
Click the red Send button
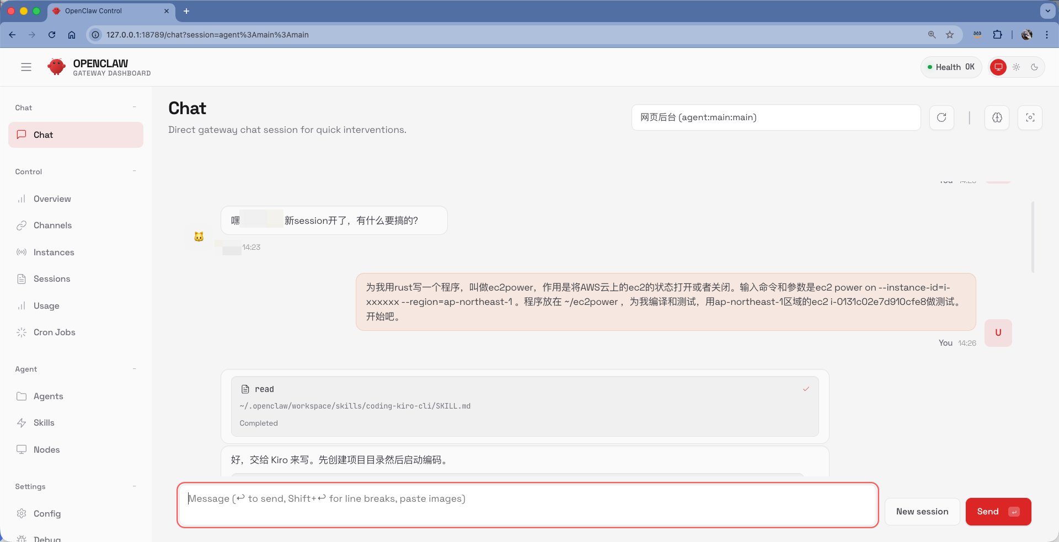(998, 512)
